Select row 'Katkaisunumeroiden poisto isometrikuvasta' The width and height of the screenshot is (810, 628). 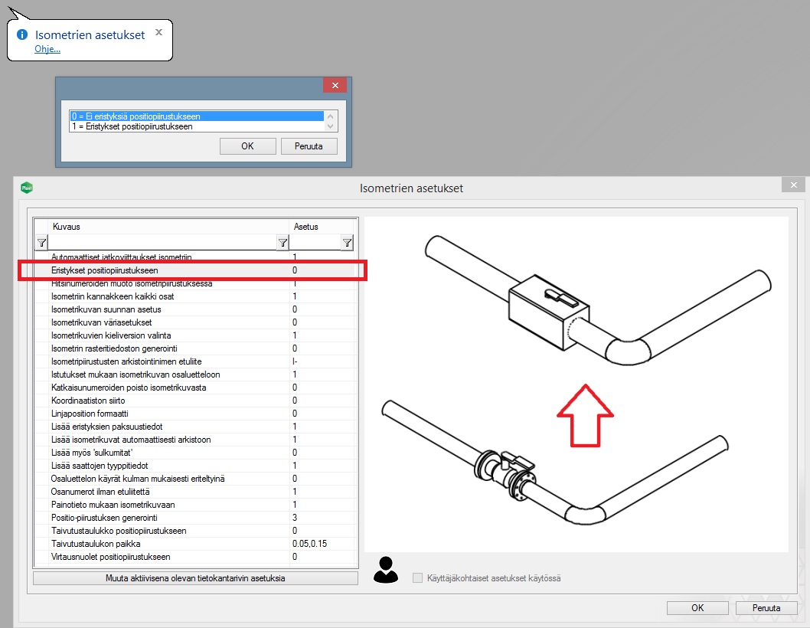coord(195,387)
